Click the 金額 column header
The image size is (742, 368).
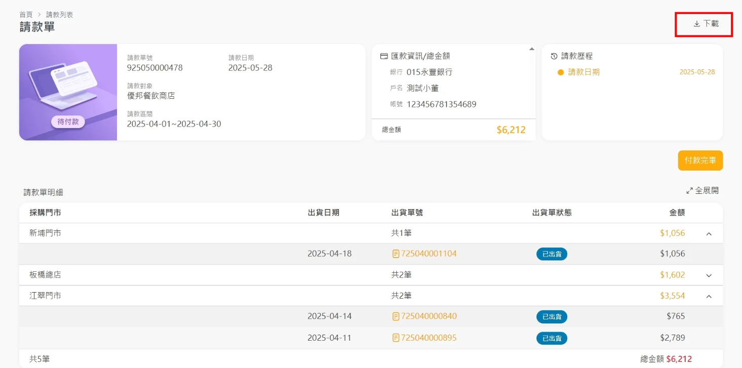tap(677, 213)
